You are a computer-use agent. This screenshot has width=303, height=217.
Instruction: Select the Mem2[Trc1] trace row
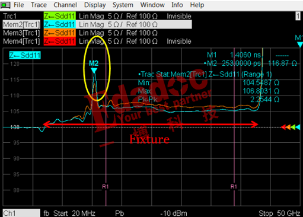(x=97, y=24)
